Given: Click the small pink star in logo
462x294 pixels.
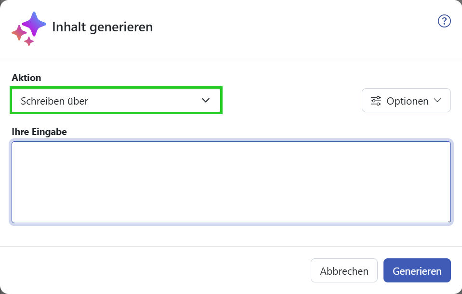Looking at the screenshot, I should [29, 41].
